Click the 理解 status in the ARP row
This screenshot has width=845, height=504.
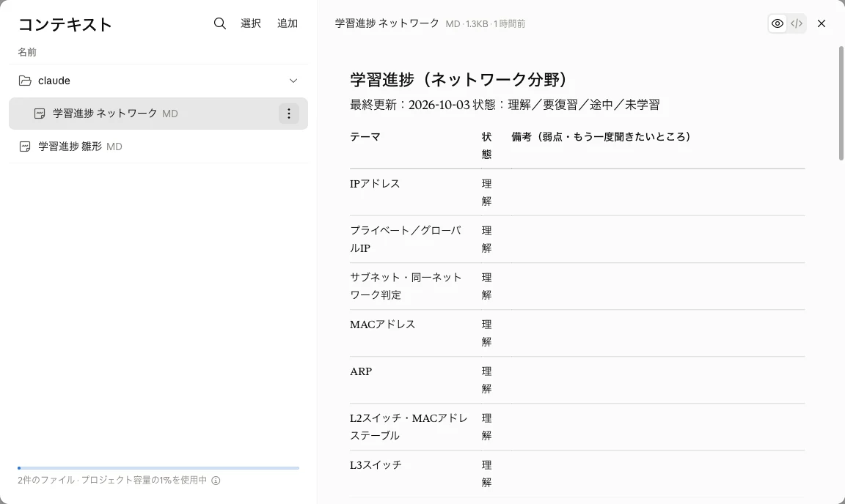click(486, 379)
